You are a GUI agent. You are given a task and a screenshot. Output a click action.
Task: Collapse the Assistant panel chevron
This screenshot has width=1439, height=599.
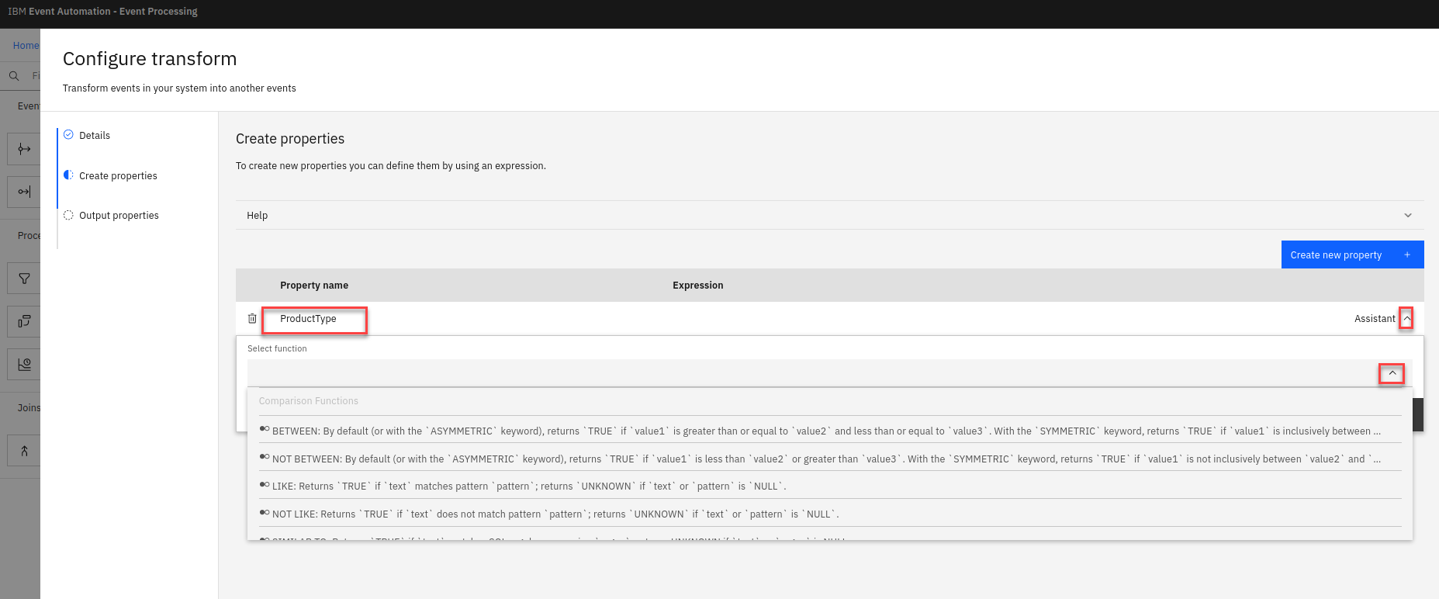1406,318
